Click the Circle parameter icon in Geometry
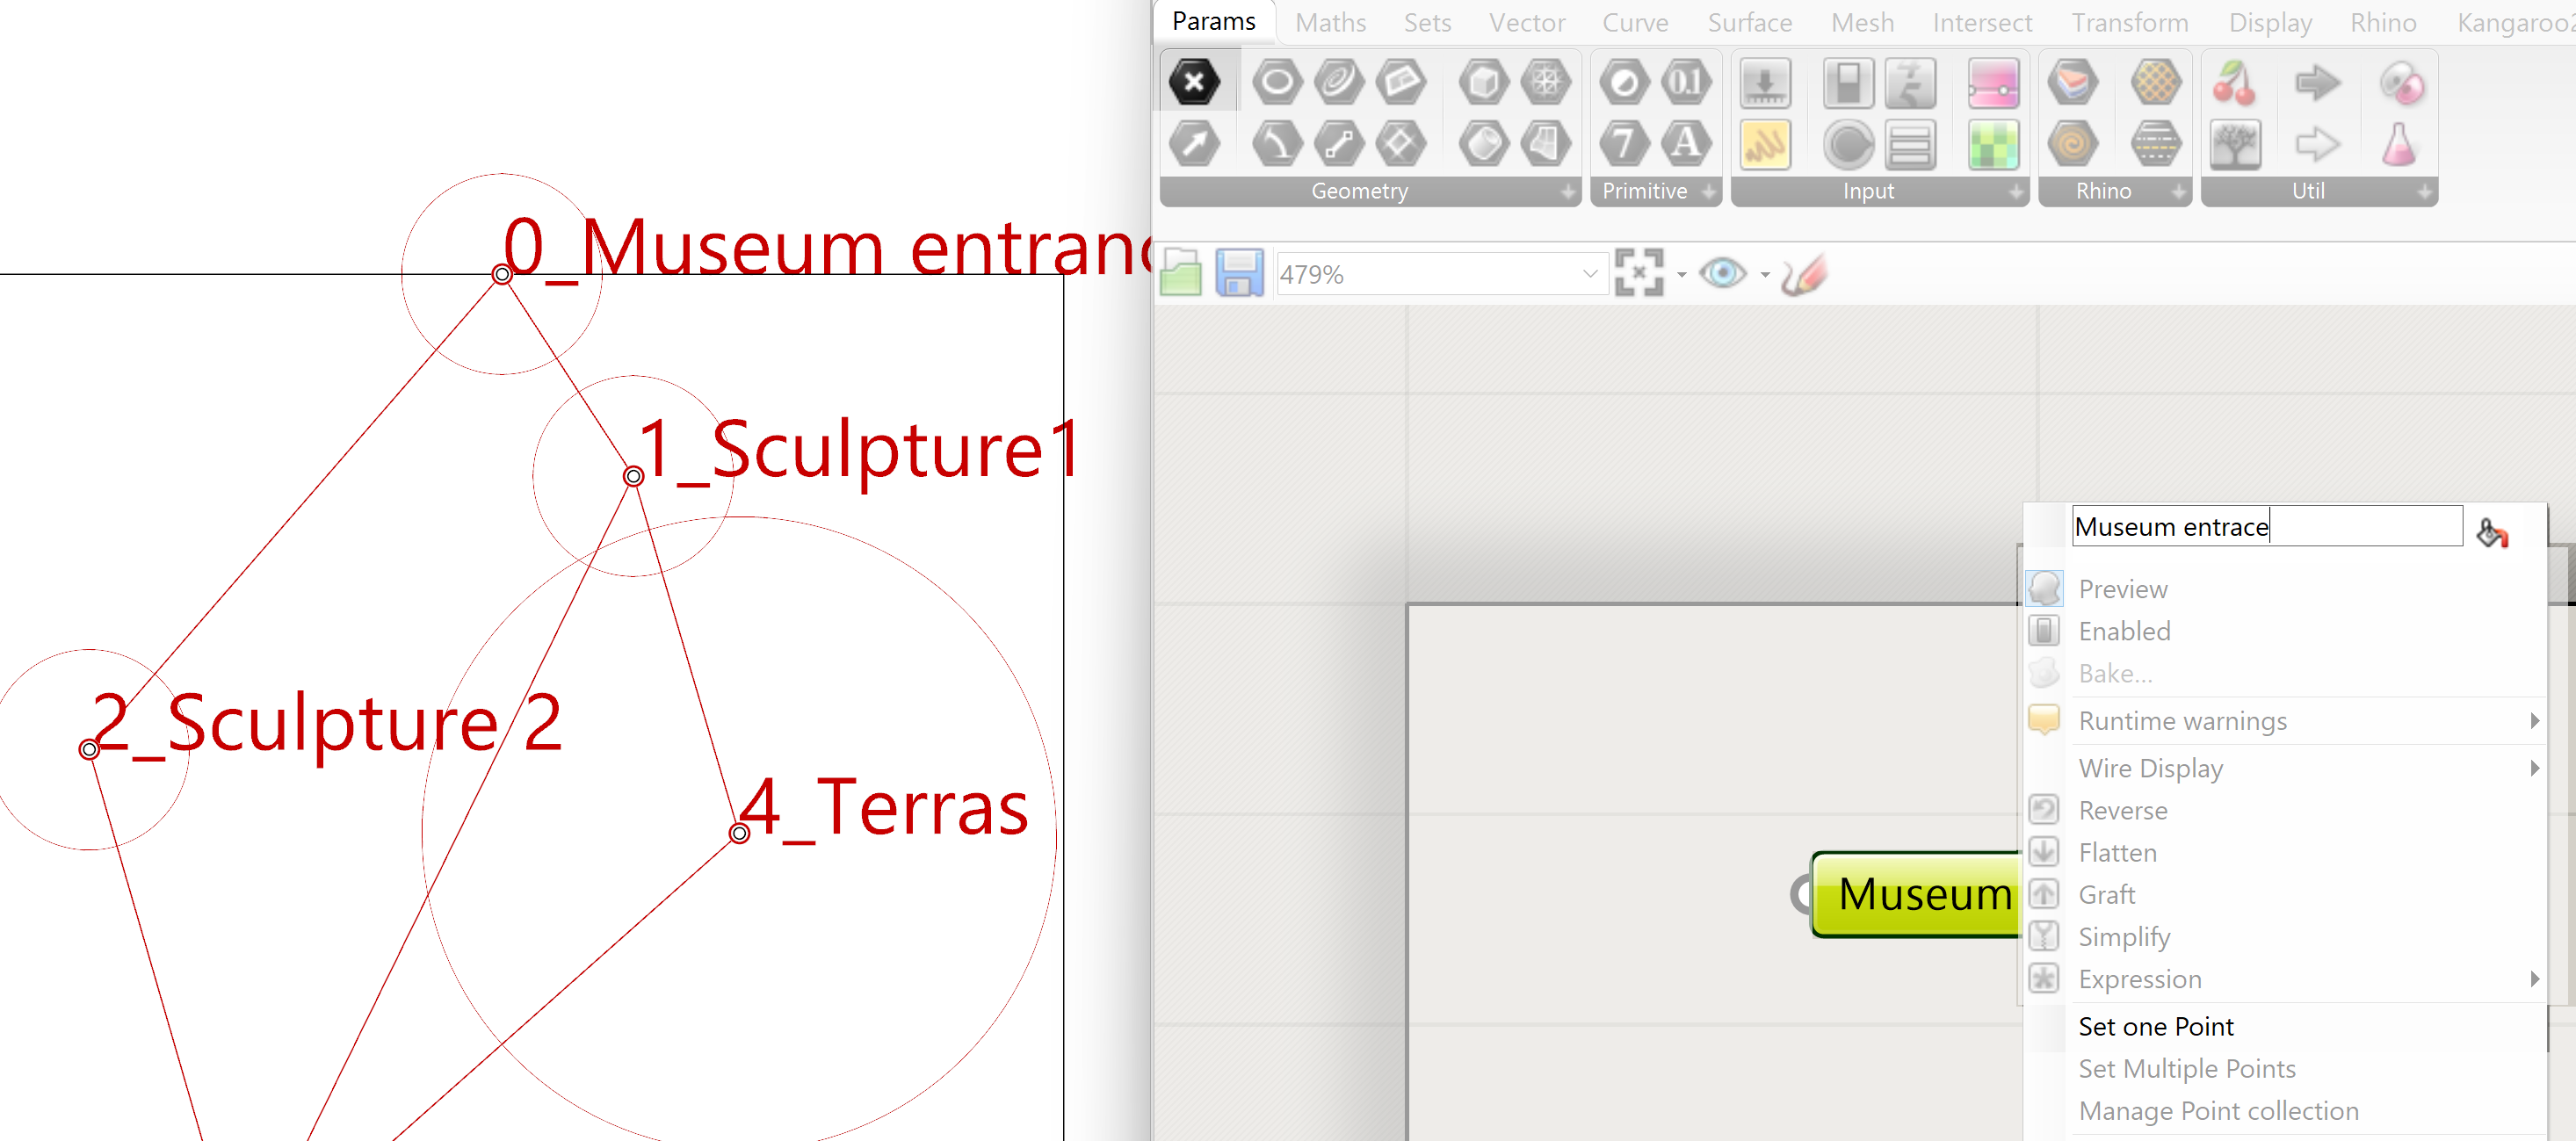 pos(1277,83)
